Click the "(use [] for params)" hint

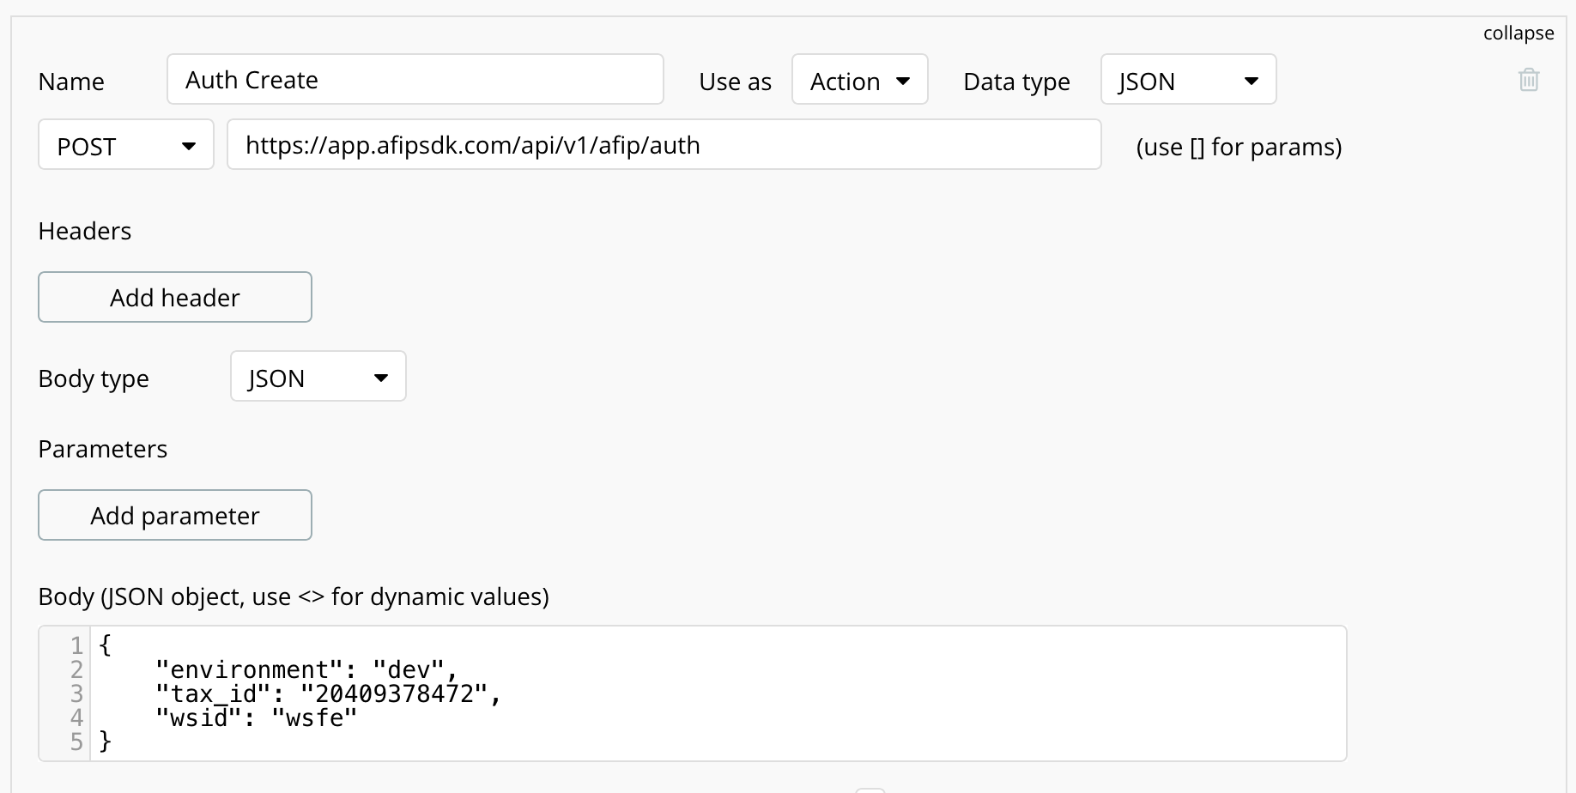1239,148
